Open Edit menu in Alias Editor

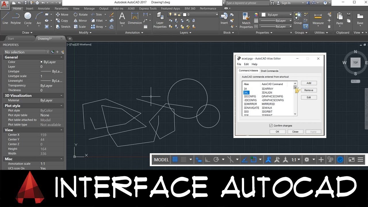point(246,64)
